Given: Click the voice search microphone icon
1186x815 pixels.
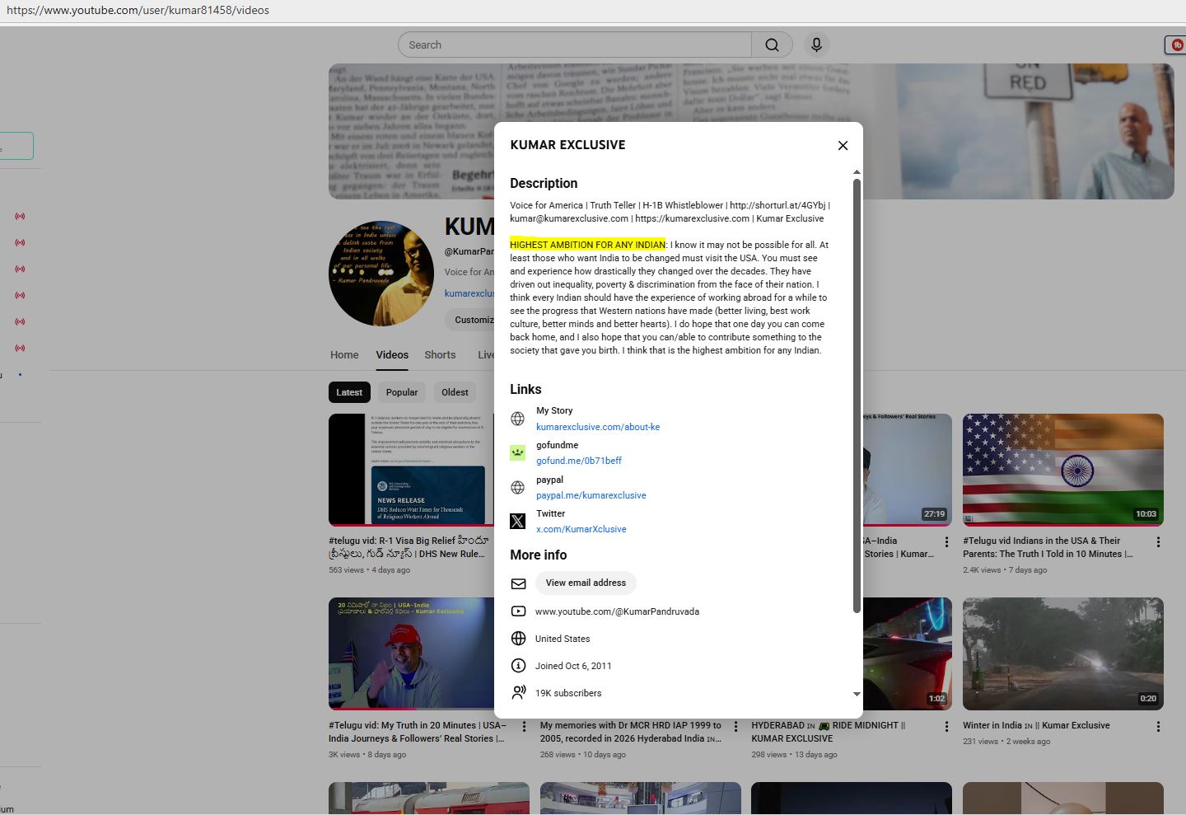Looking at the screenshot, I should [816, 45].
